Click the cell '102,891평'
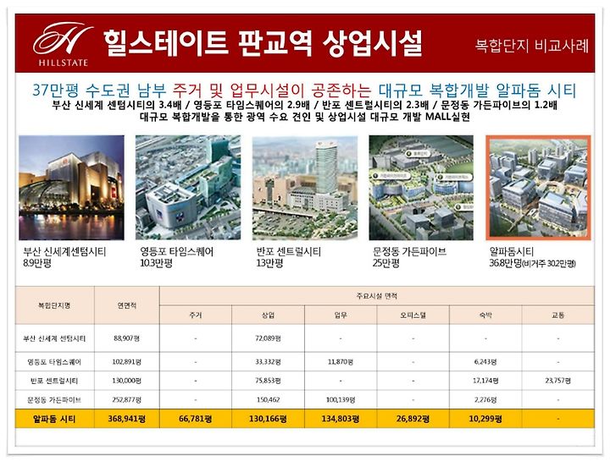This screenshot has width=610, height=461. 127,362
